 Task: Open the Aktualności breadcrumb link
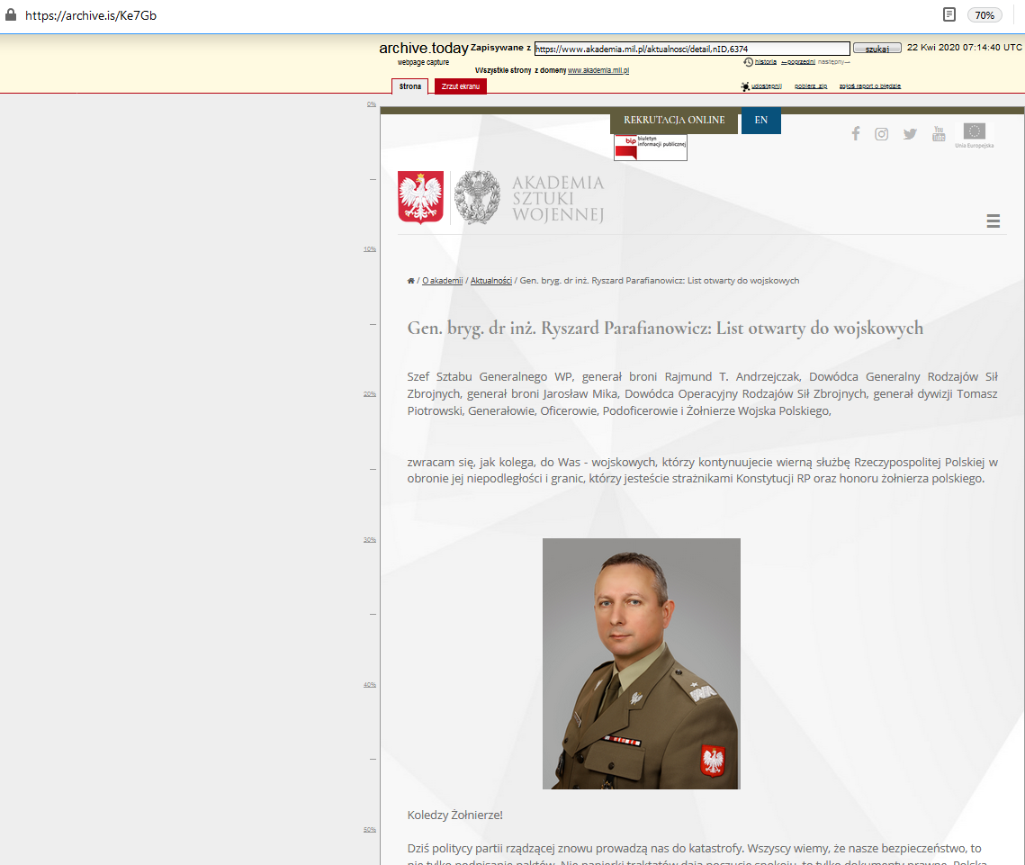[490, 281]
